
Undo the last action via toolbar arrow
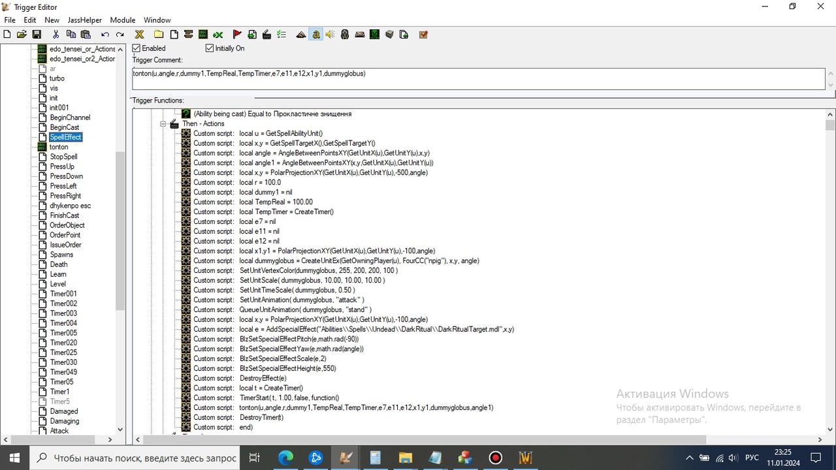click(x=104, y=35)
